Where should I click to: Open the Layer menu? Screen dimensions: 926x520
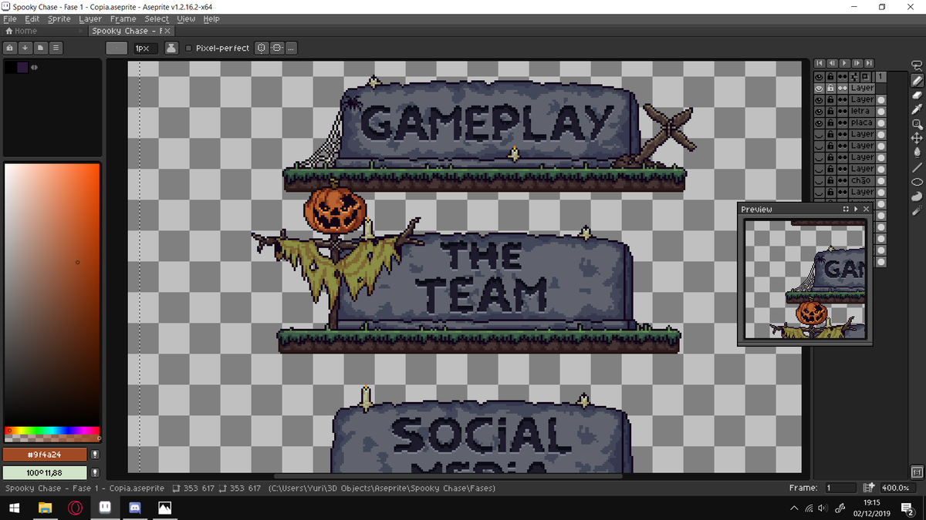point(90,18)
